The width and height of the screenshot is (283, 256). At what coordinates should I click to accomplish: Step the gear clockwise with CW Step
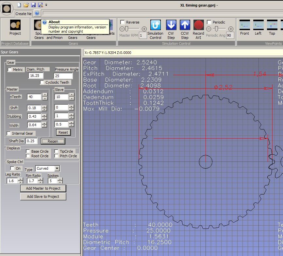[171, 30]
